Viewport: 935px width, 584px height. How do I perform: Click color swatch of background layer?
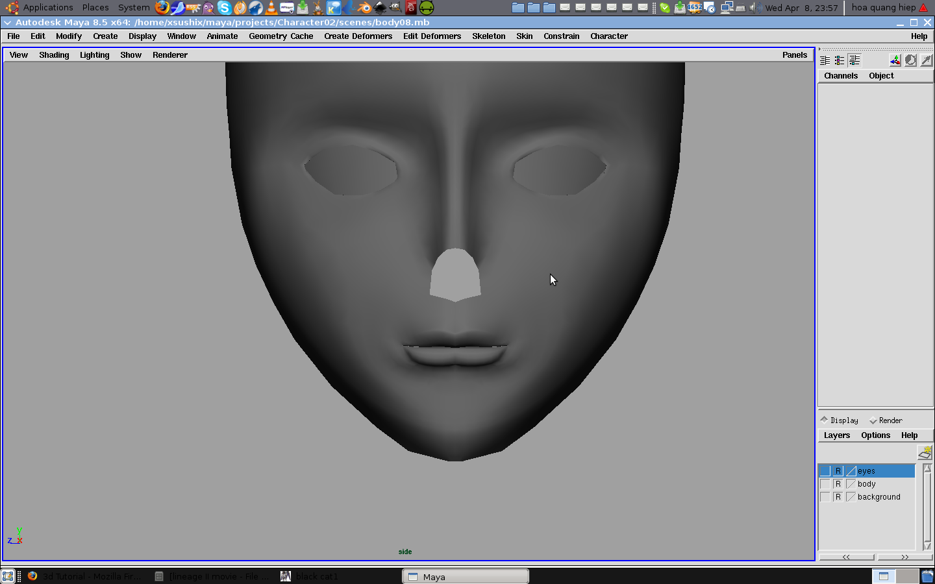click(x=851, y=497)
